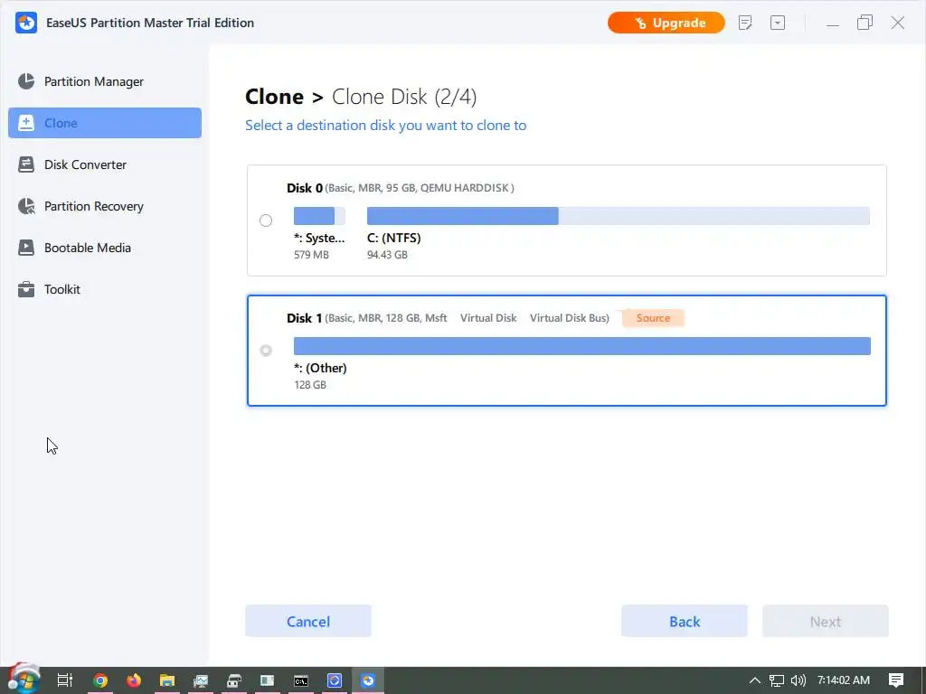The height and width of the screenshot is (694, 926).
Task: Click the Back button
Action: click(x=685, y=622)
